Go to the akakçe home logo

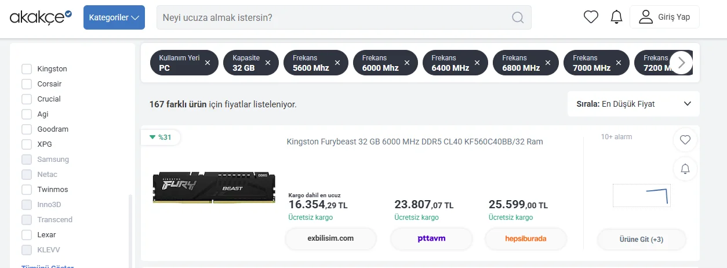tap(41, 17)
